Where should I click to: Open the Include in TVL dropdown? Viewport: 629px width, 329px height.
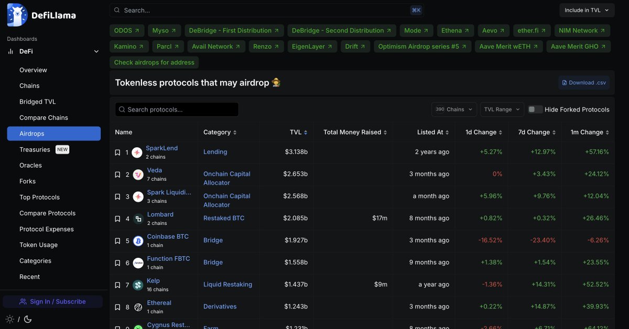(x=587, y=10)
